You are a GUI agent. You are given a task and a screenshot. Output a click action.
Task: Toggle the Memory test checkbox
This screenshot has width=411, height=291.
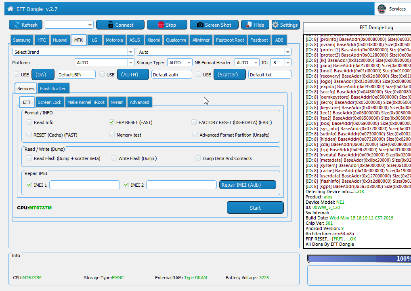112,135
